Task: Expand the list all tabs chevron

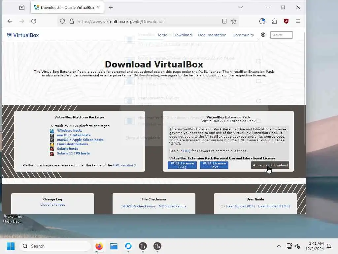Action: (x=241, y=7)
